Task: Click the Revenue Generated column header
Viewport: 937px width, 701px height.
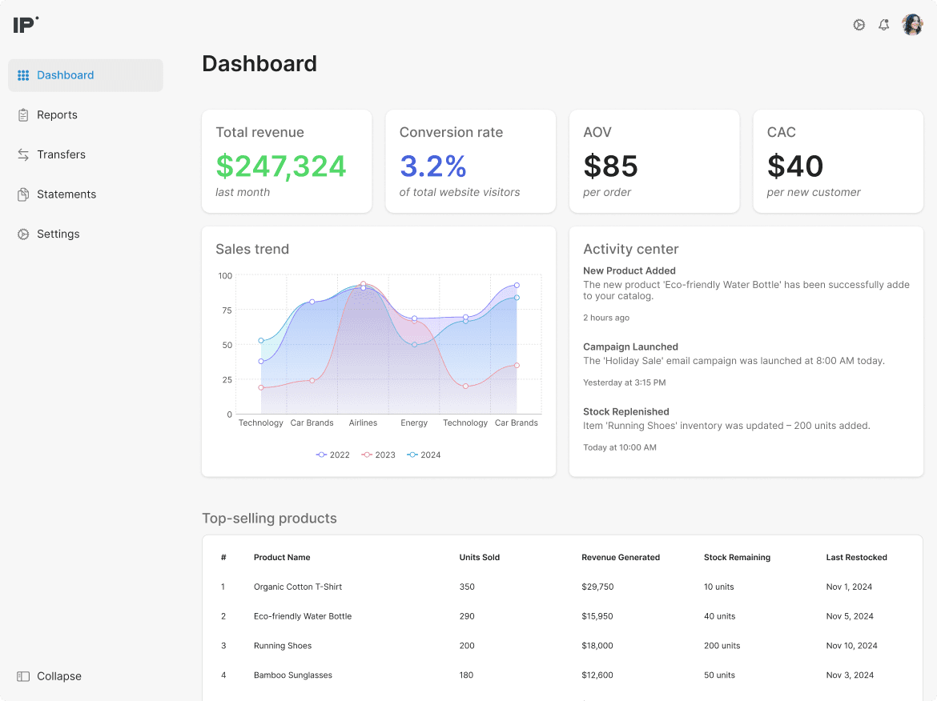Action: click(x=621, y=557)
